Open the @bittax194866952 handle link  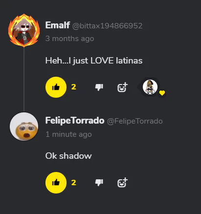108,26
